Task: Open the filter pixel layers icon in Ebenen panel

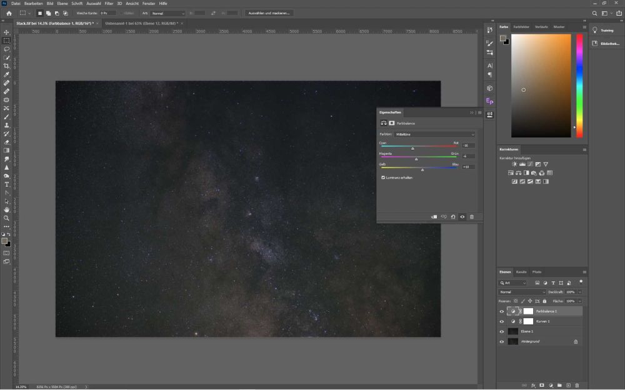Action: pyautogui.click(x=538, y=283)
